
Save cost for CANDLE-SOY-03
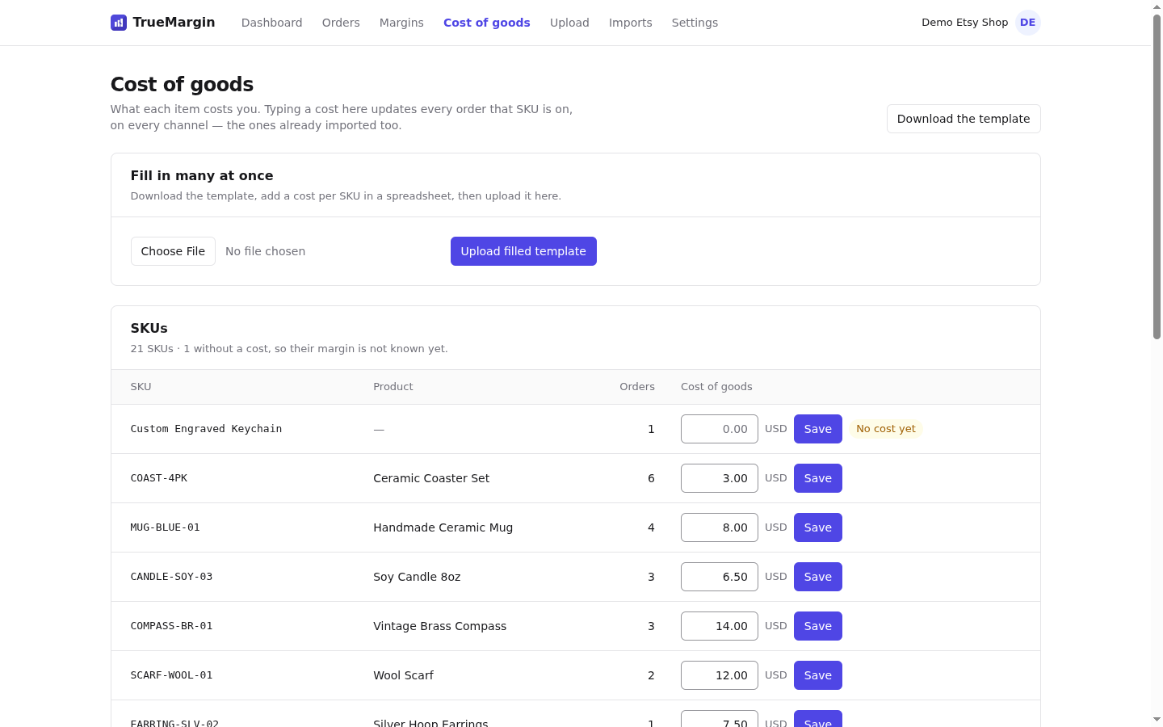tap(818, 577)
